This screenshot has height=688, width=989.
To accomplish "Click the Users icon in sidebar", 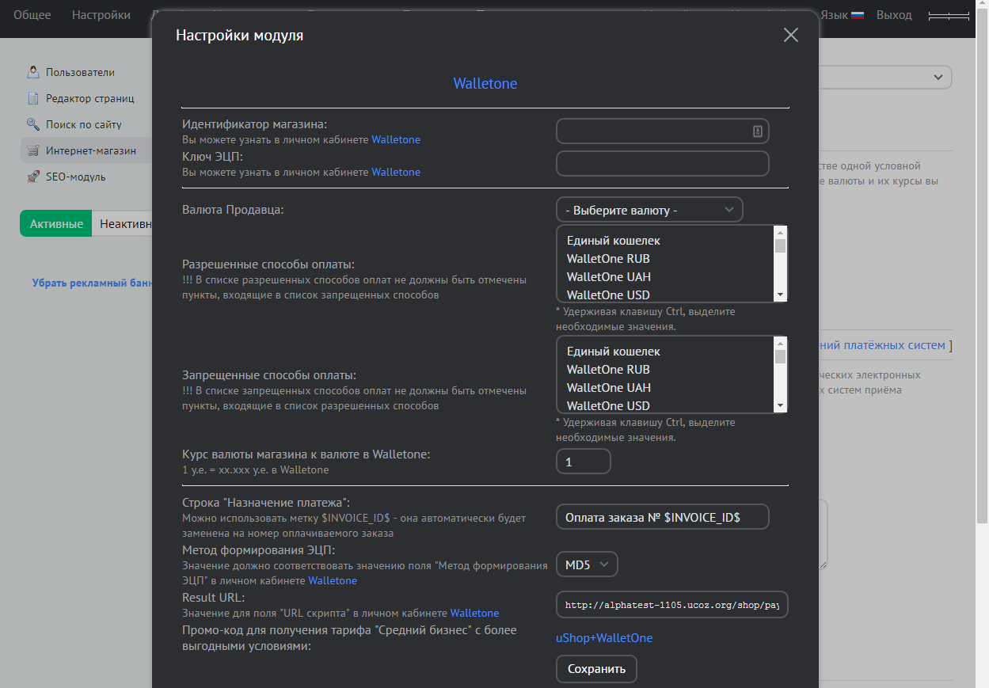I will [33, 72].
